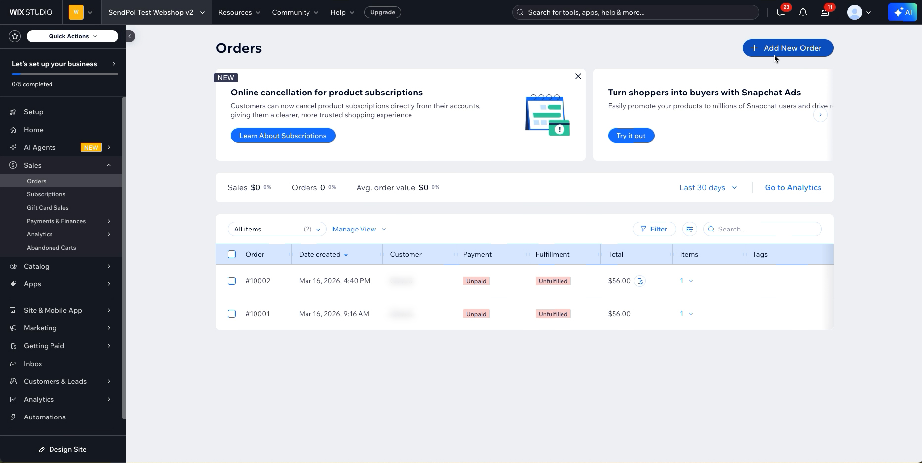The image size is (922, 463).
Task: Open the All items view dropdown
Action: [x=277, y=229]
